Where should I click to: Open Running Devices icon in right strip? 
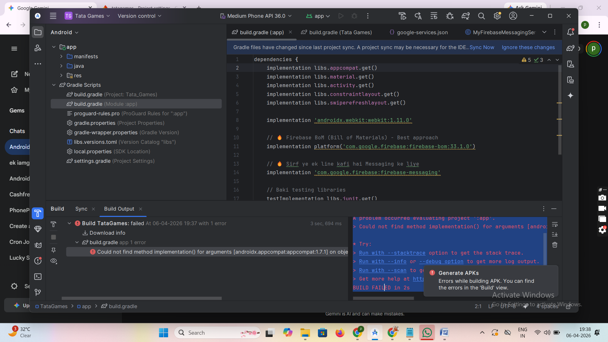(571, 80)
